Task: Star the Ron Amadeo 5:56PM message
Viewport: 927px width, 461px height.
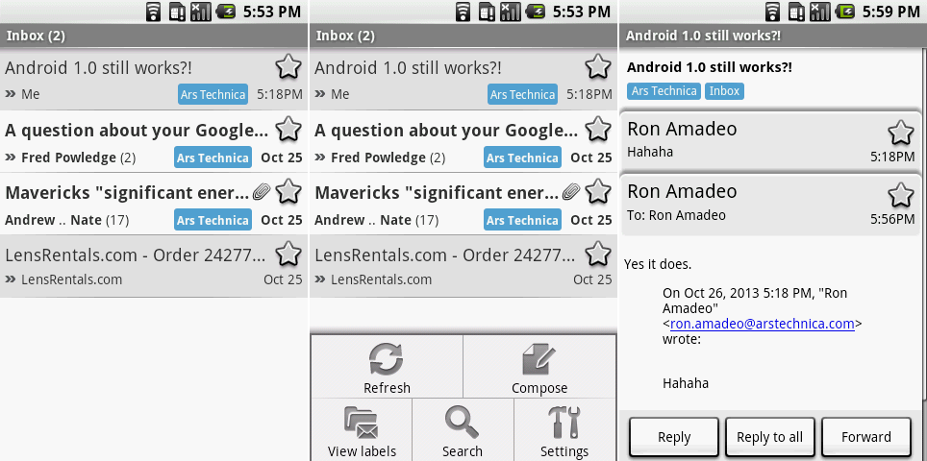Action: 900,195
